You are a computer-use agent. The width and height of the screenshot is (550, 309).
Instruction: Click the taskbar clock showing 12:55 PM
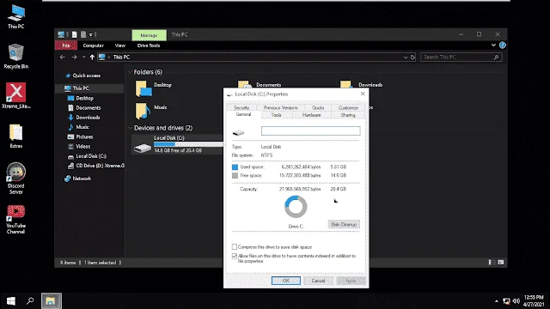pos(535,301)
